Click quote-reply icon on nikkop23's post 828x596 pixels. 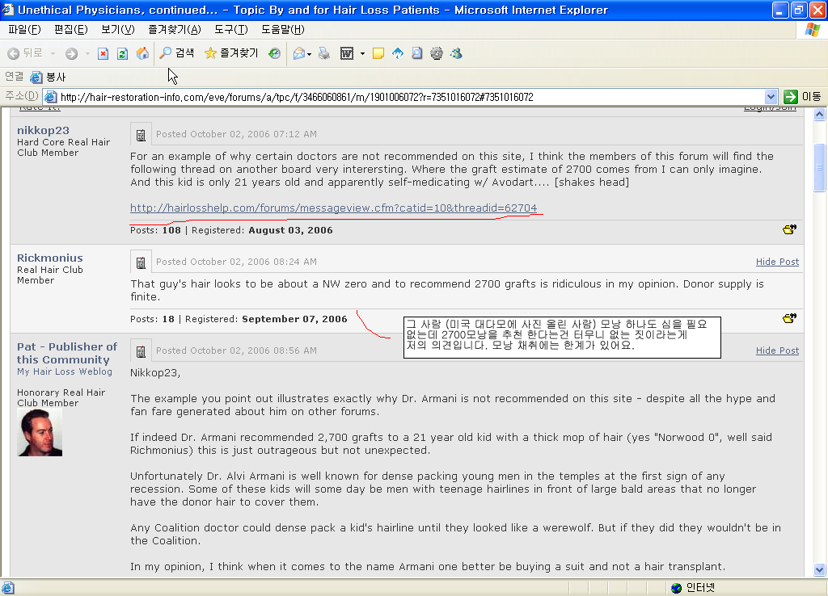point(789,229)
